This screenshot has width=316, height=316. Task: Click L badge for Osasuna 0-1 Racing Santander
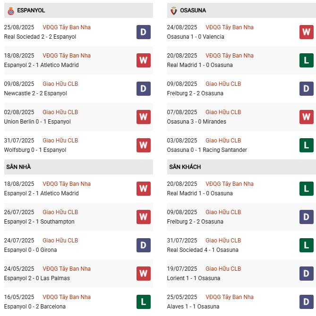pyautogui.click(x=307, y=145)
